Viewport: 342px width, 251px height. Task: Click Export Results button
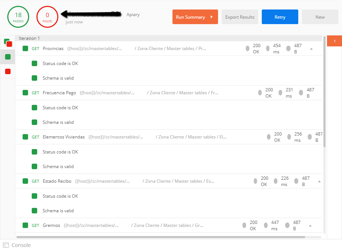[240, 17]
